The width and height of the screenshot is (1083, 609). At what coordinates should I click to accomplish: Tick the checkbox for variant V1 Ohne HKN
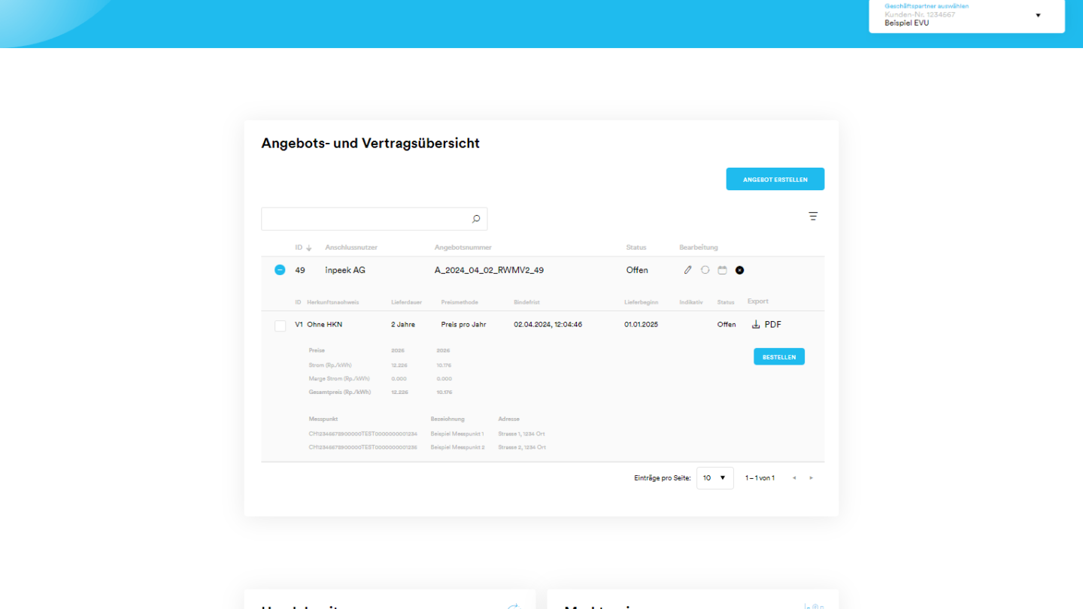pyautogui.click(x=280, y=326)
